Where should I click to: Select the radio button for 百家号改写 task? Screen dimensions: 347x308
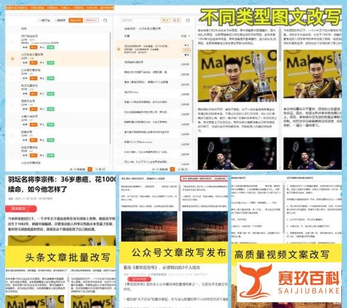[x=12, y=105]
